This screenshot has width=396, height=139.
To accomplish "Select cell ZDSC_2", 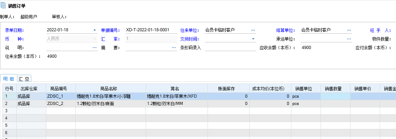I will coord(61,104).
